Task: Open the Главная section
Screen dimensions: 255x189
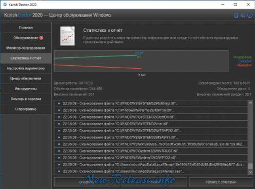Action: [x=26, y=28]
